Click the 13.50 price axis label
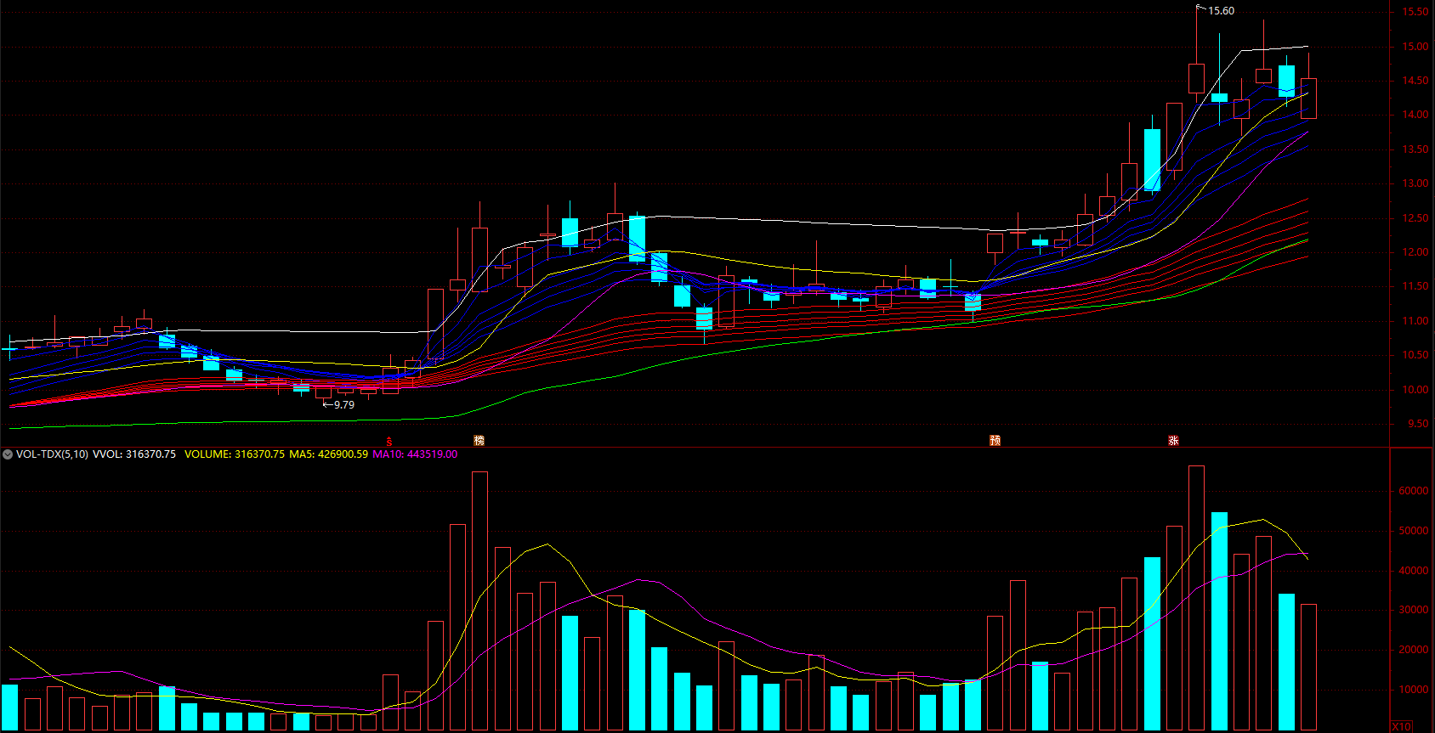The height and width of the screenshot is (733, 1435). (1415, 149)
